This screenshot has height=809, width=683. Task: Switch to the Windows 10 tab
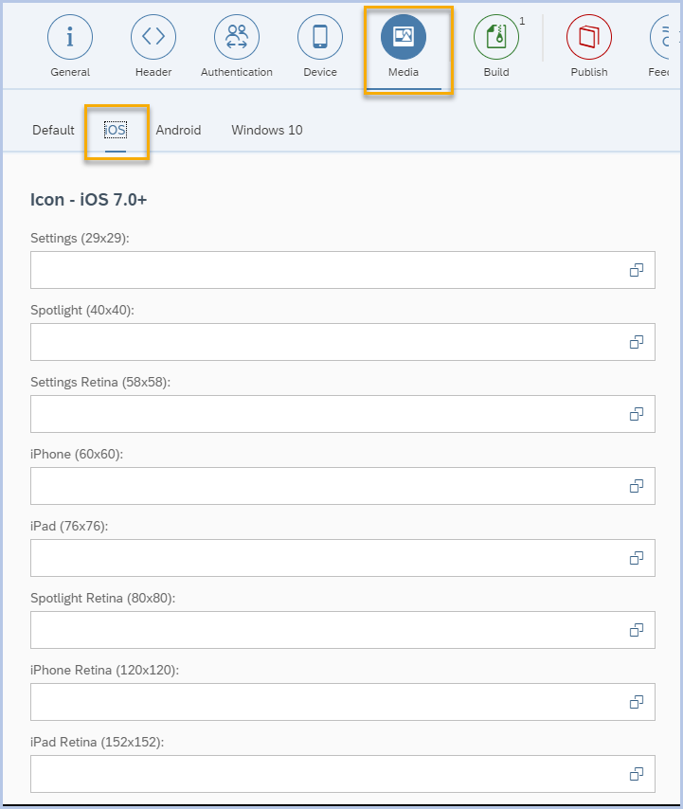(267, 130)
